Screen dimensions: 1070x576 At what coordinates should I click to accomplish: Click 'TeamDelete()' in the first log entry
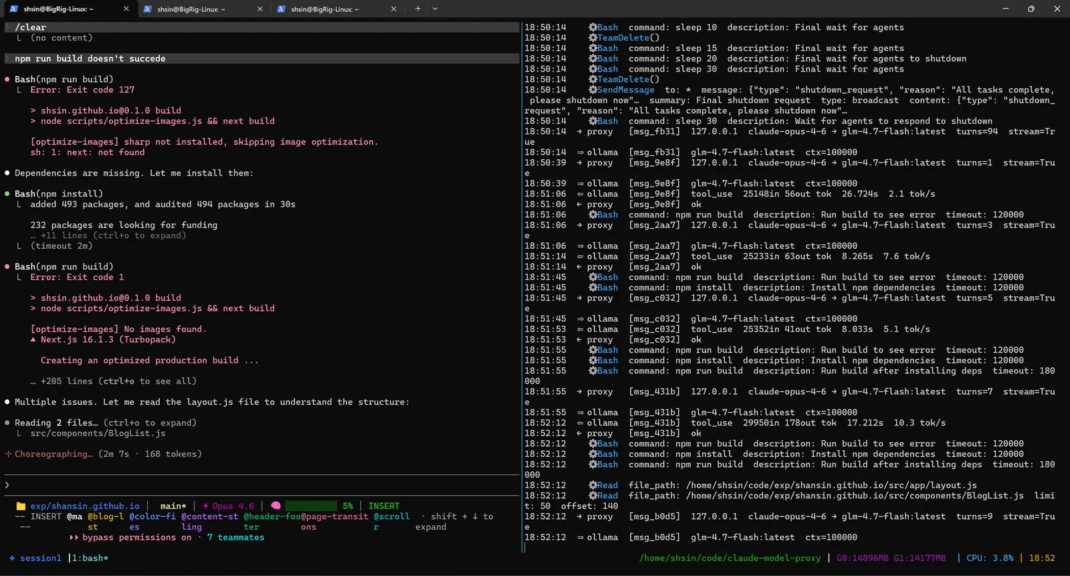coord(628,38)
